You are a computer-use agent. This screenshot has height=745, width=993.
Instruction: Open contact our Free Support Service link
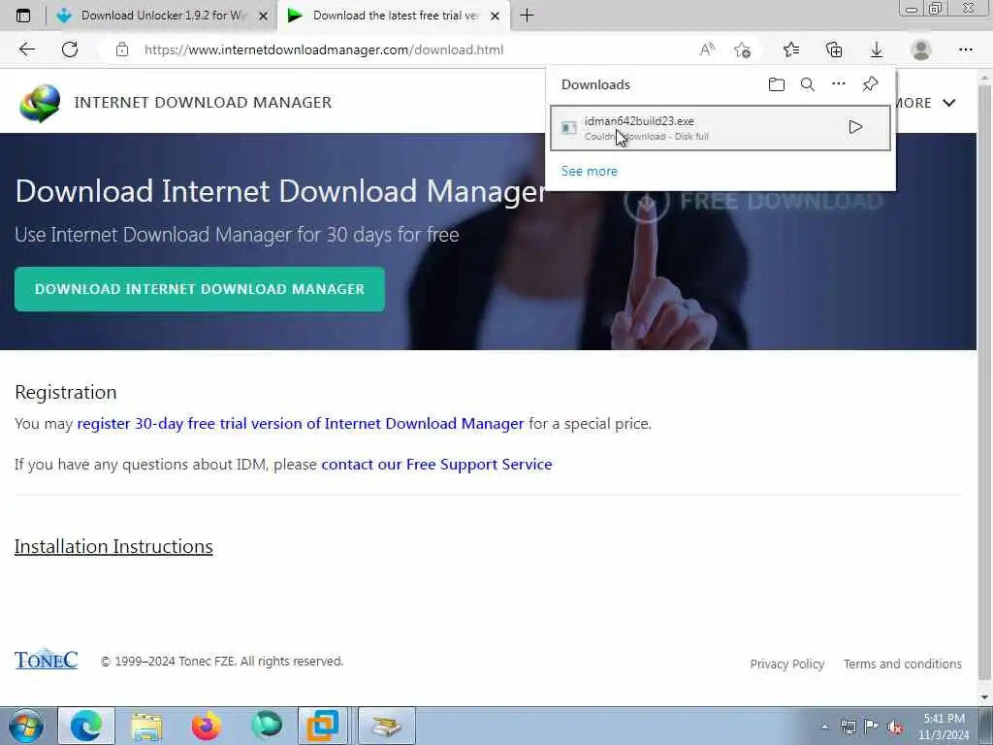pos(436,465)
